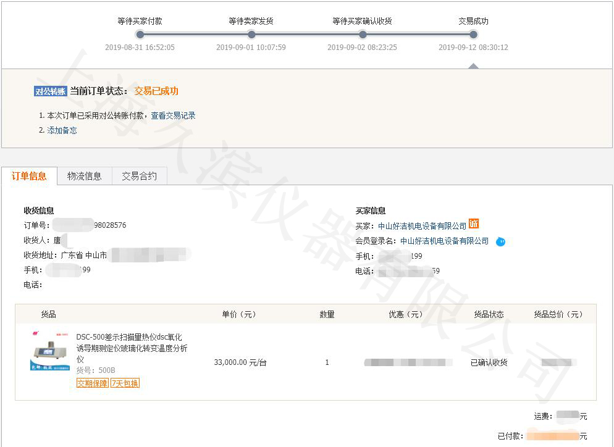614x447 pixels.
Task: Select the 等待卖家发货 progress step dot
Action: (x=251, y=35)
